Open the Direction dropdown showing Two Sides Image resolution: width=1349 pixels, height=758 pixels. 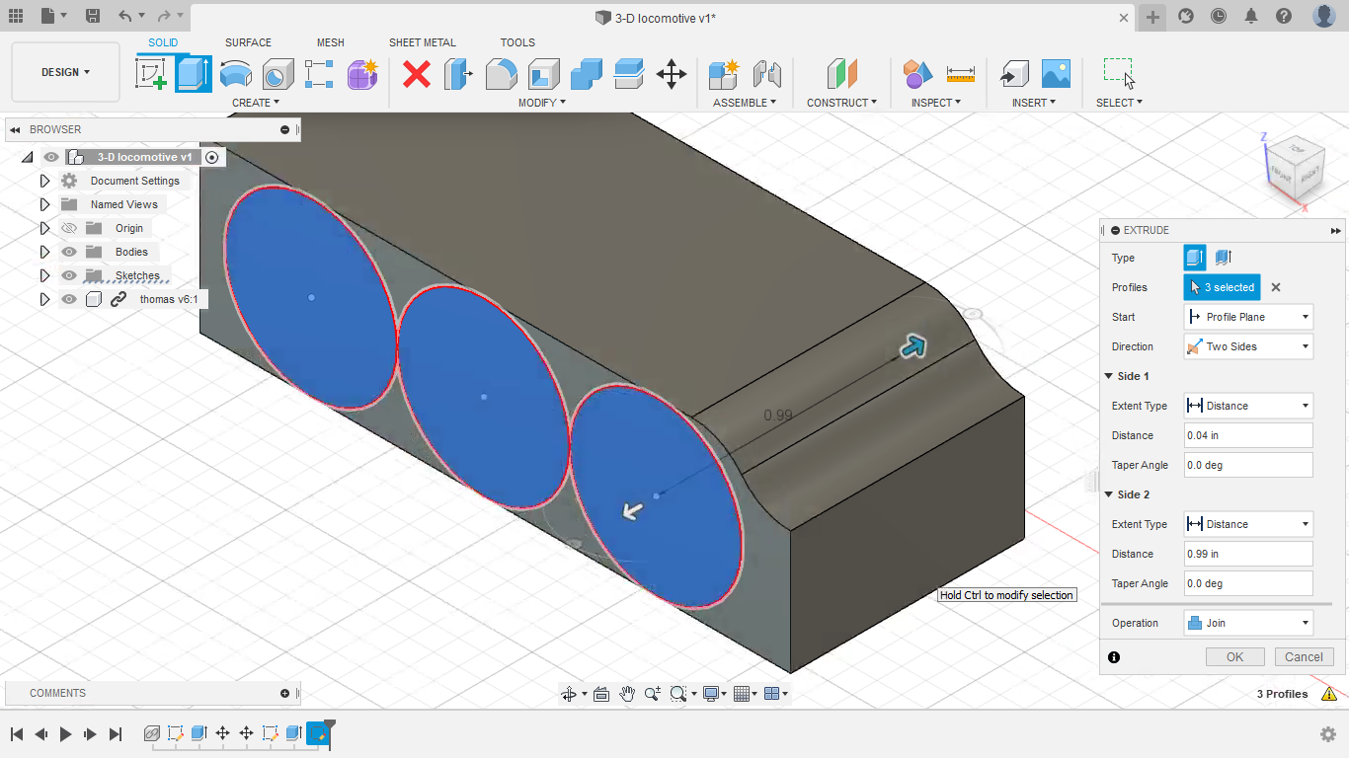click(x=1248, y=346)
